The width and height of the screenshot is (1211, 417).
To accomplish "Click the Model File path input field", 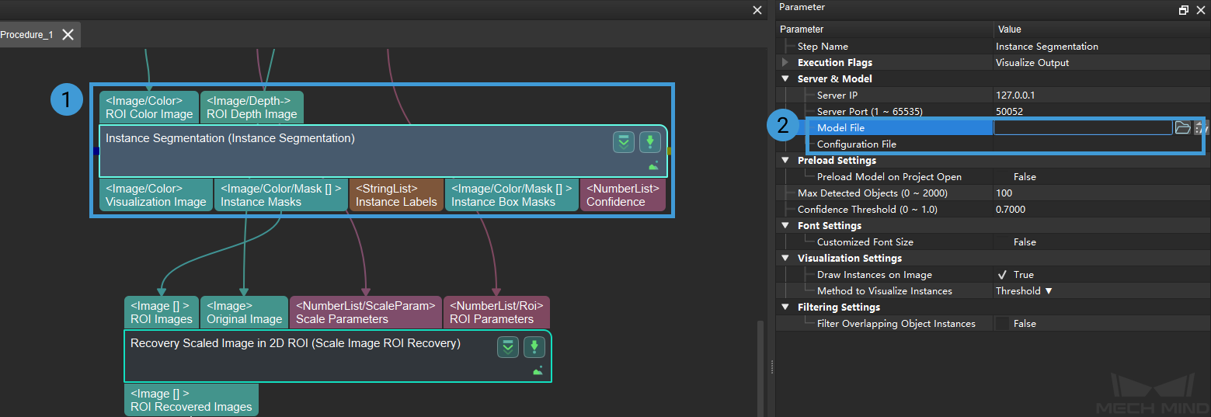I will point(1082,128).
